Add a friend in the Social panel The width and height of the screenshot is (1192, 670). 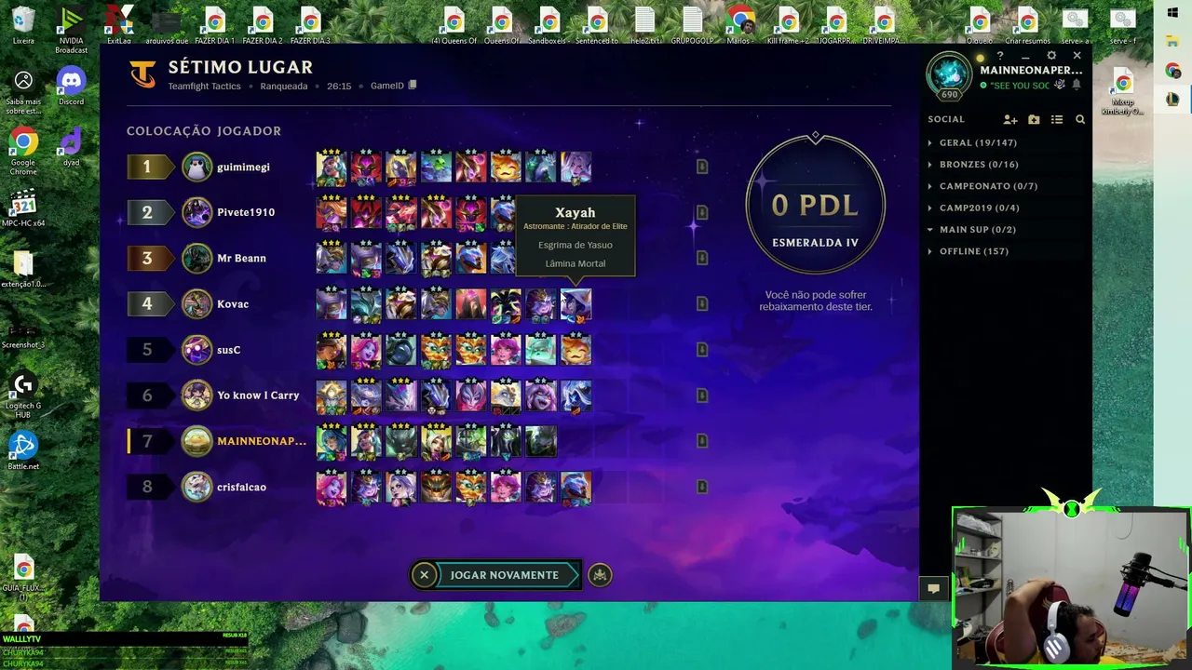pyautogui.click(x=1010, y=120)
